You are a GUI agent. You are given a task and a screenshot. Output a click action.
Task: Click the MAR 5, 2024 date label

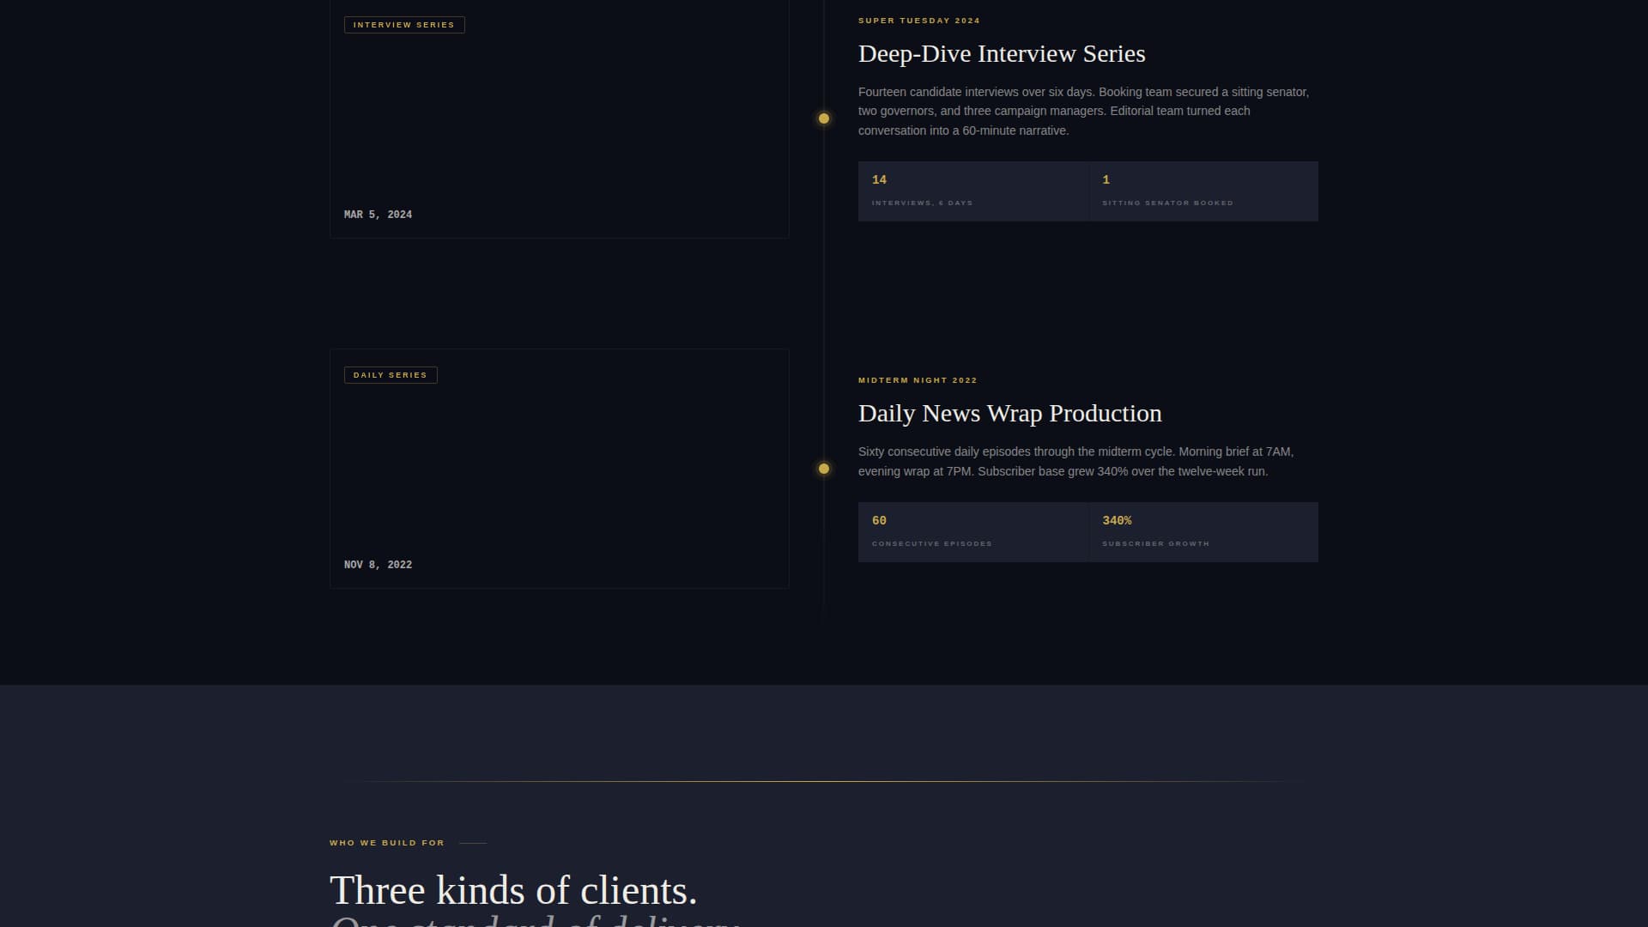378,214
